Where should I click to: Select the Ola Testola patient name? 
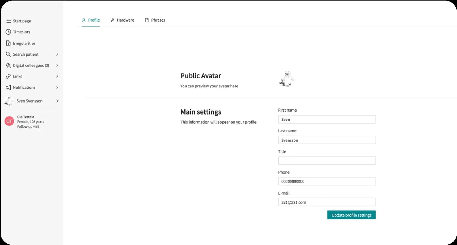(26, 117)
